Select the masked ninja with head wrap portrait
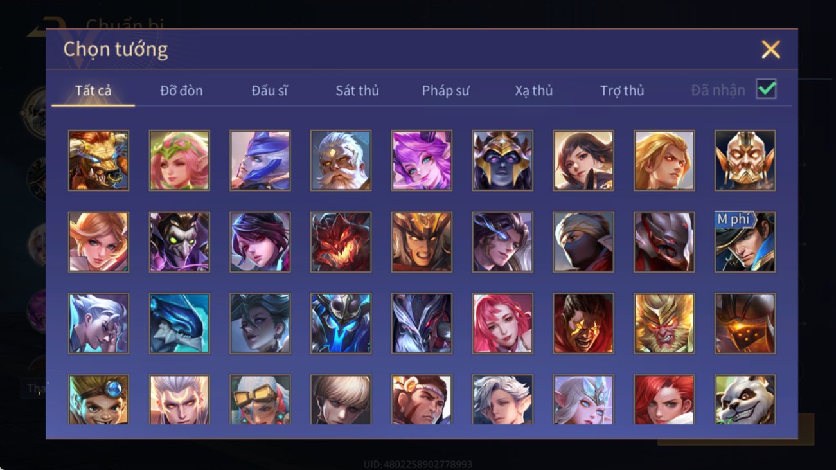 [x=583, y=242]
